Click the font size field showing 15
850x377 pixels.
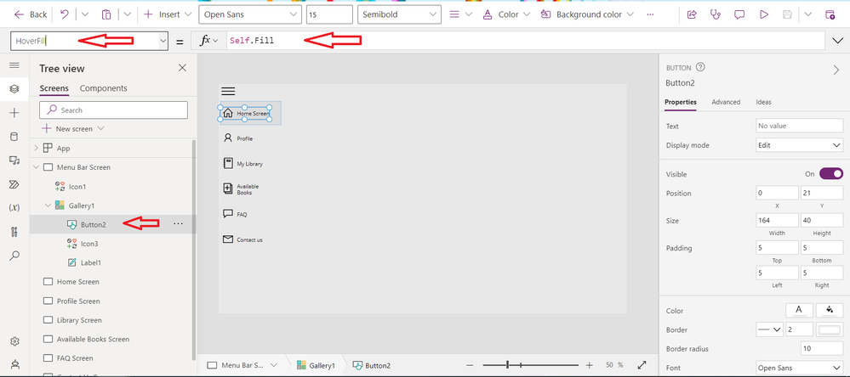pos(329,14)
